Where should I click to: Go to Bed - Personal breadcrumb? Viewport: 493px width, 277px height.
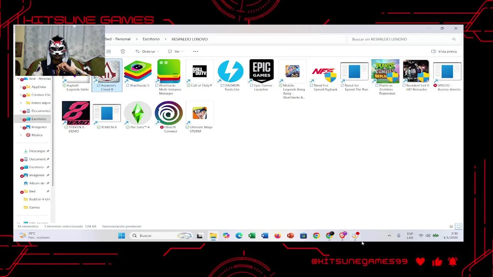pyautogui.click(x=117, y=39)
